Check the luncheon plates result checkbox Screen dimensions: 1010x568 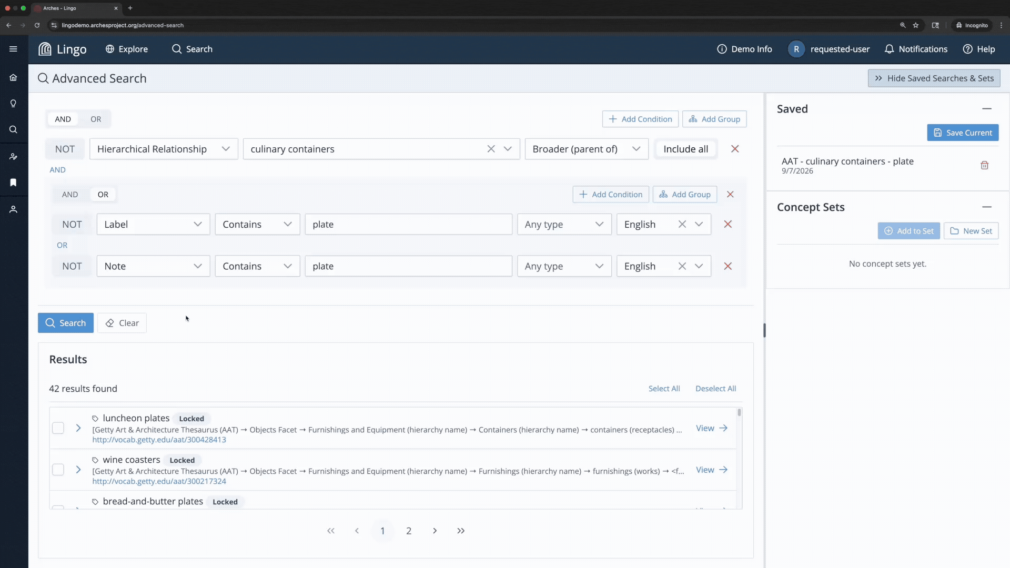point(58,428)
